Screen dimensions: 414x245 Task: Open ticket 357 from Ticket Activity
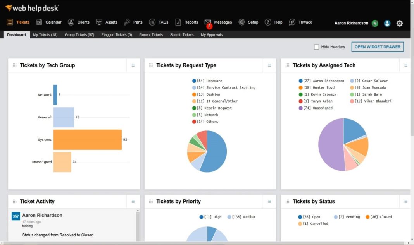[15, 215]
